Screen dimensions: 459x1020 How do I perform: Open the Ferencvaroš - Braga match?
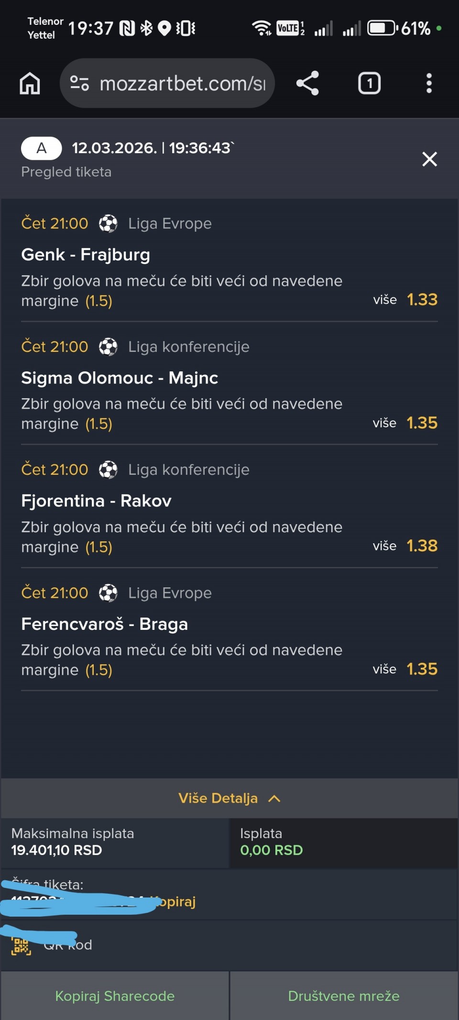coord(104,624)
